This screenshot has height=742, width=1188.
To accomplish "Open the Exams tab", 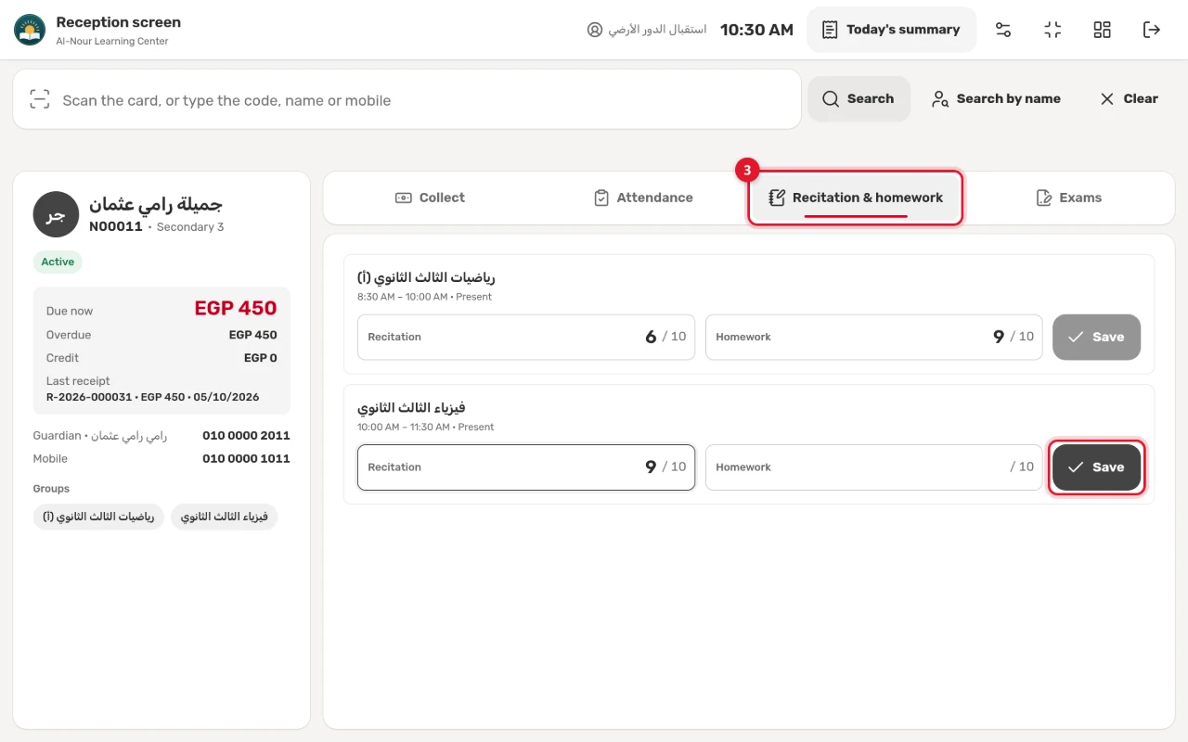I will tap(1068, 198).
